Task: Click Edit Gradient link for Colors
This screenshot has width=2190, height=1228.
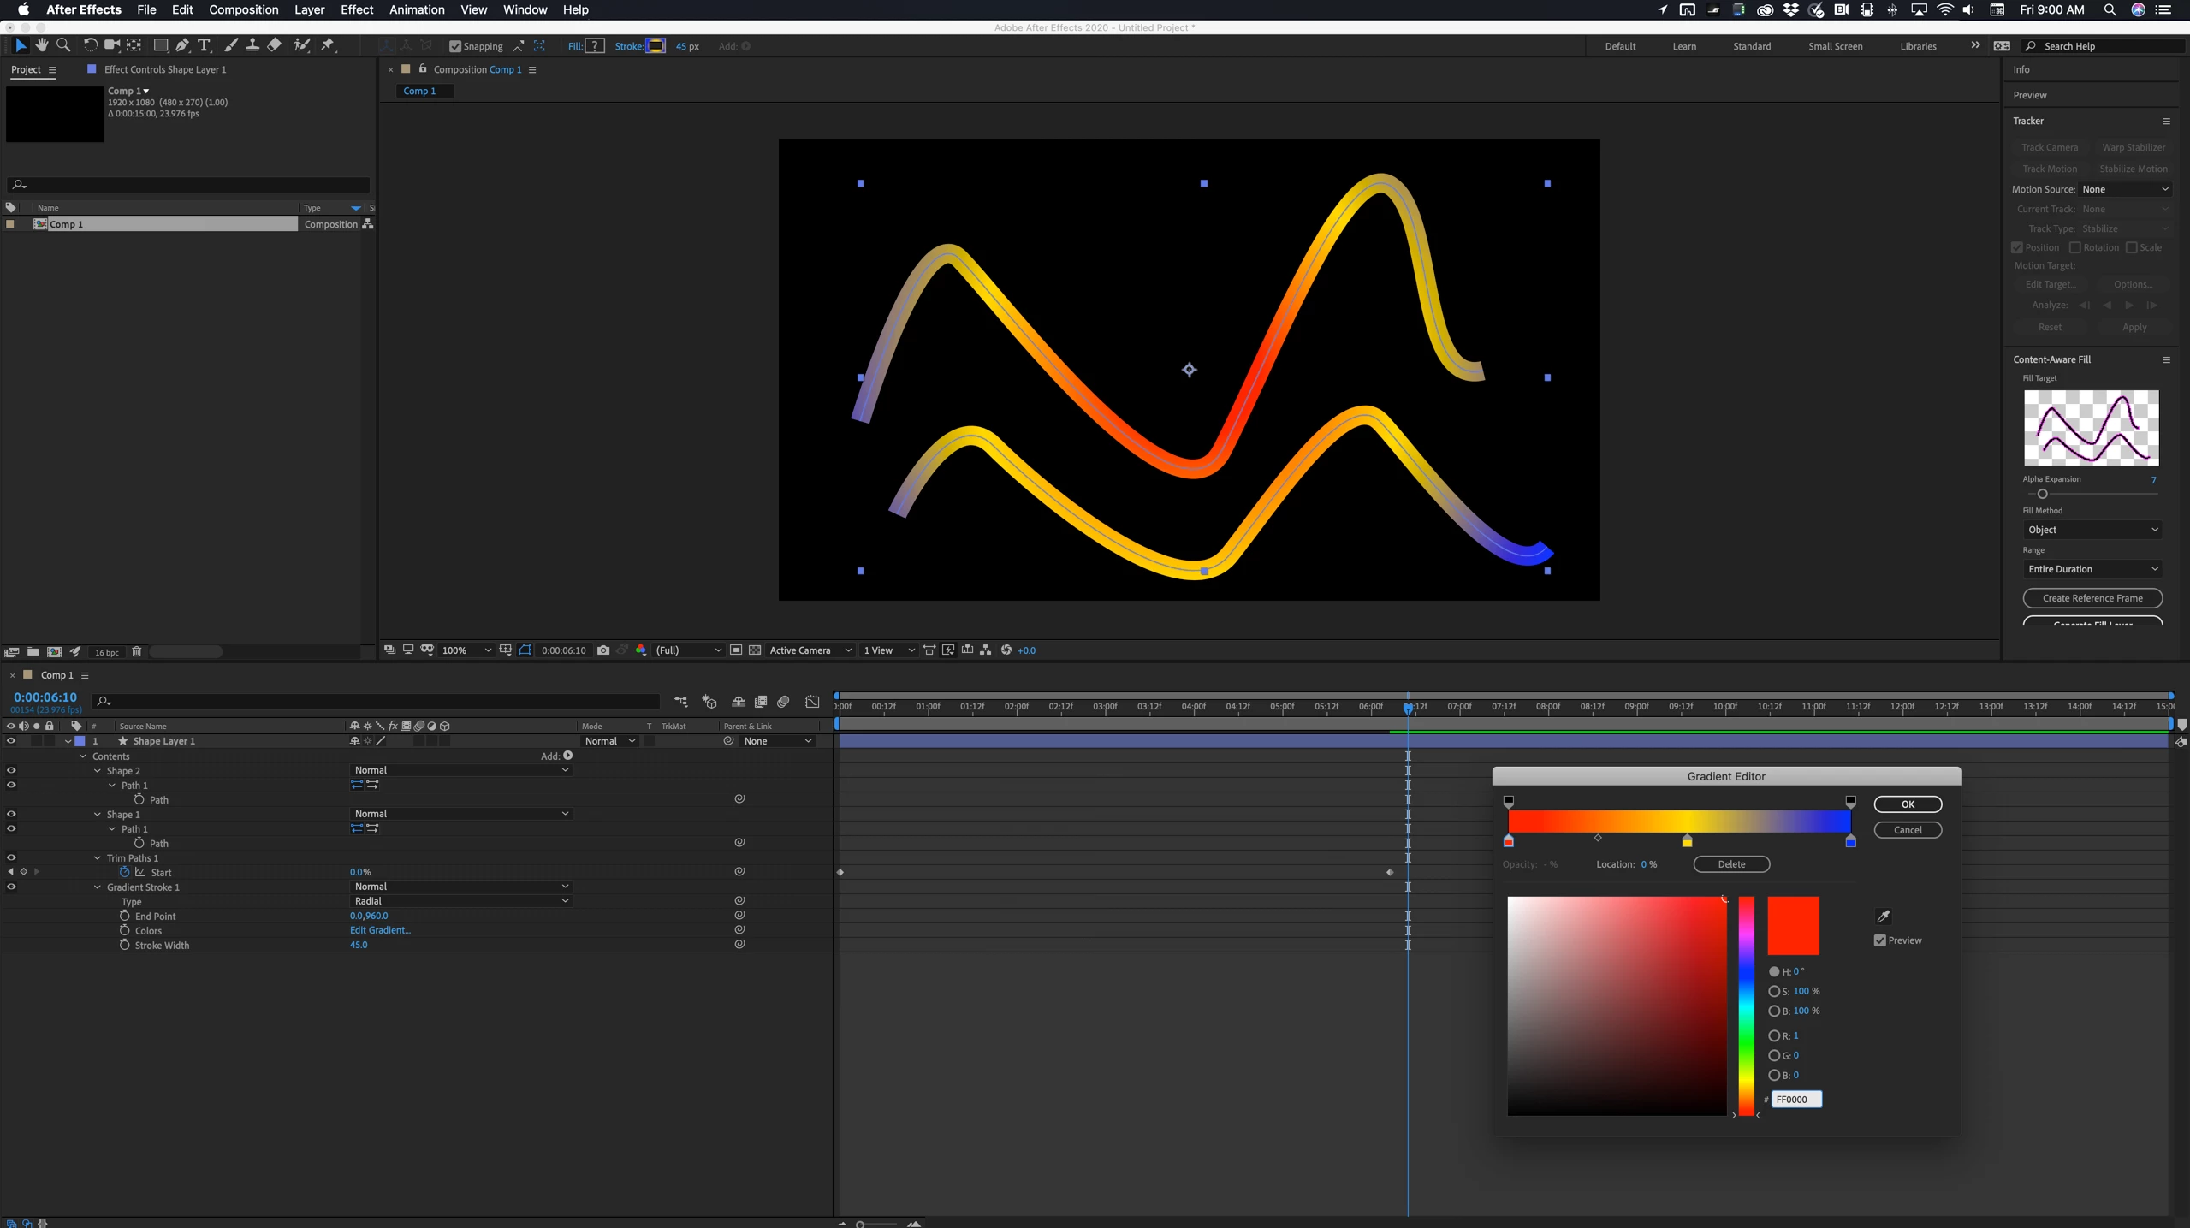Action: 380,930
